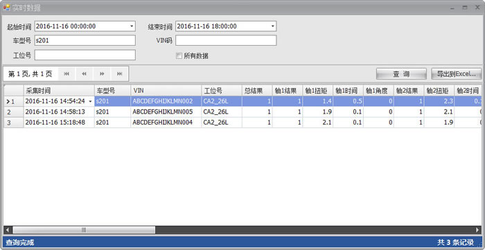Go to first page navigation icon

click(67, 74)
